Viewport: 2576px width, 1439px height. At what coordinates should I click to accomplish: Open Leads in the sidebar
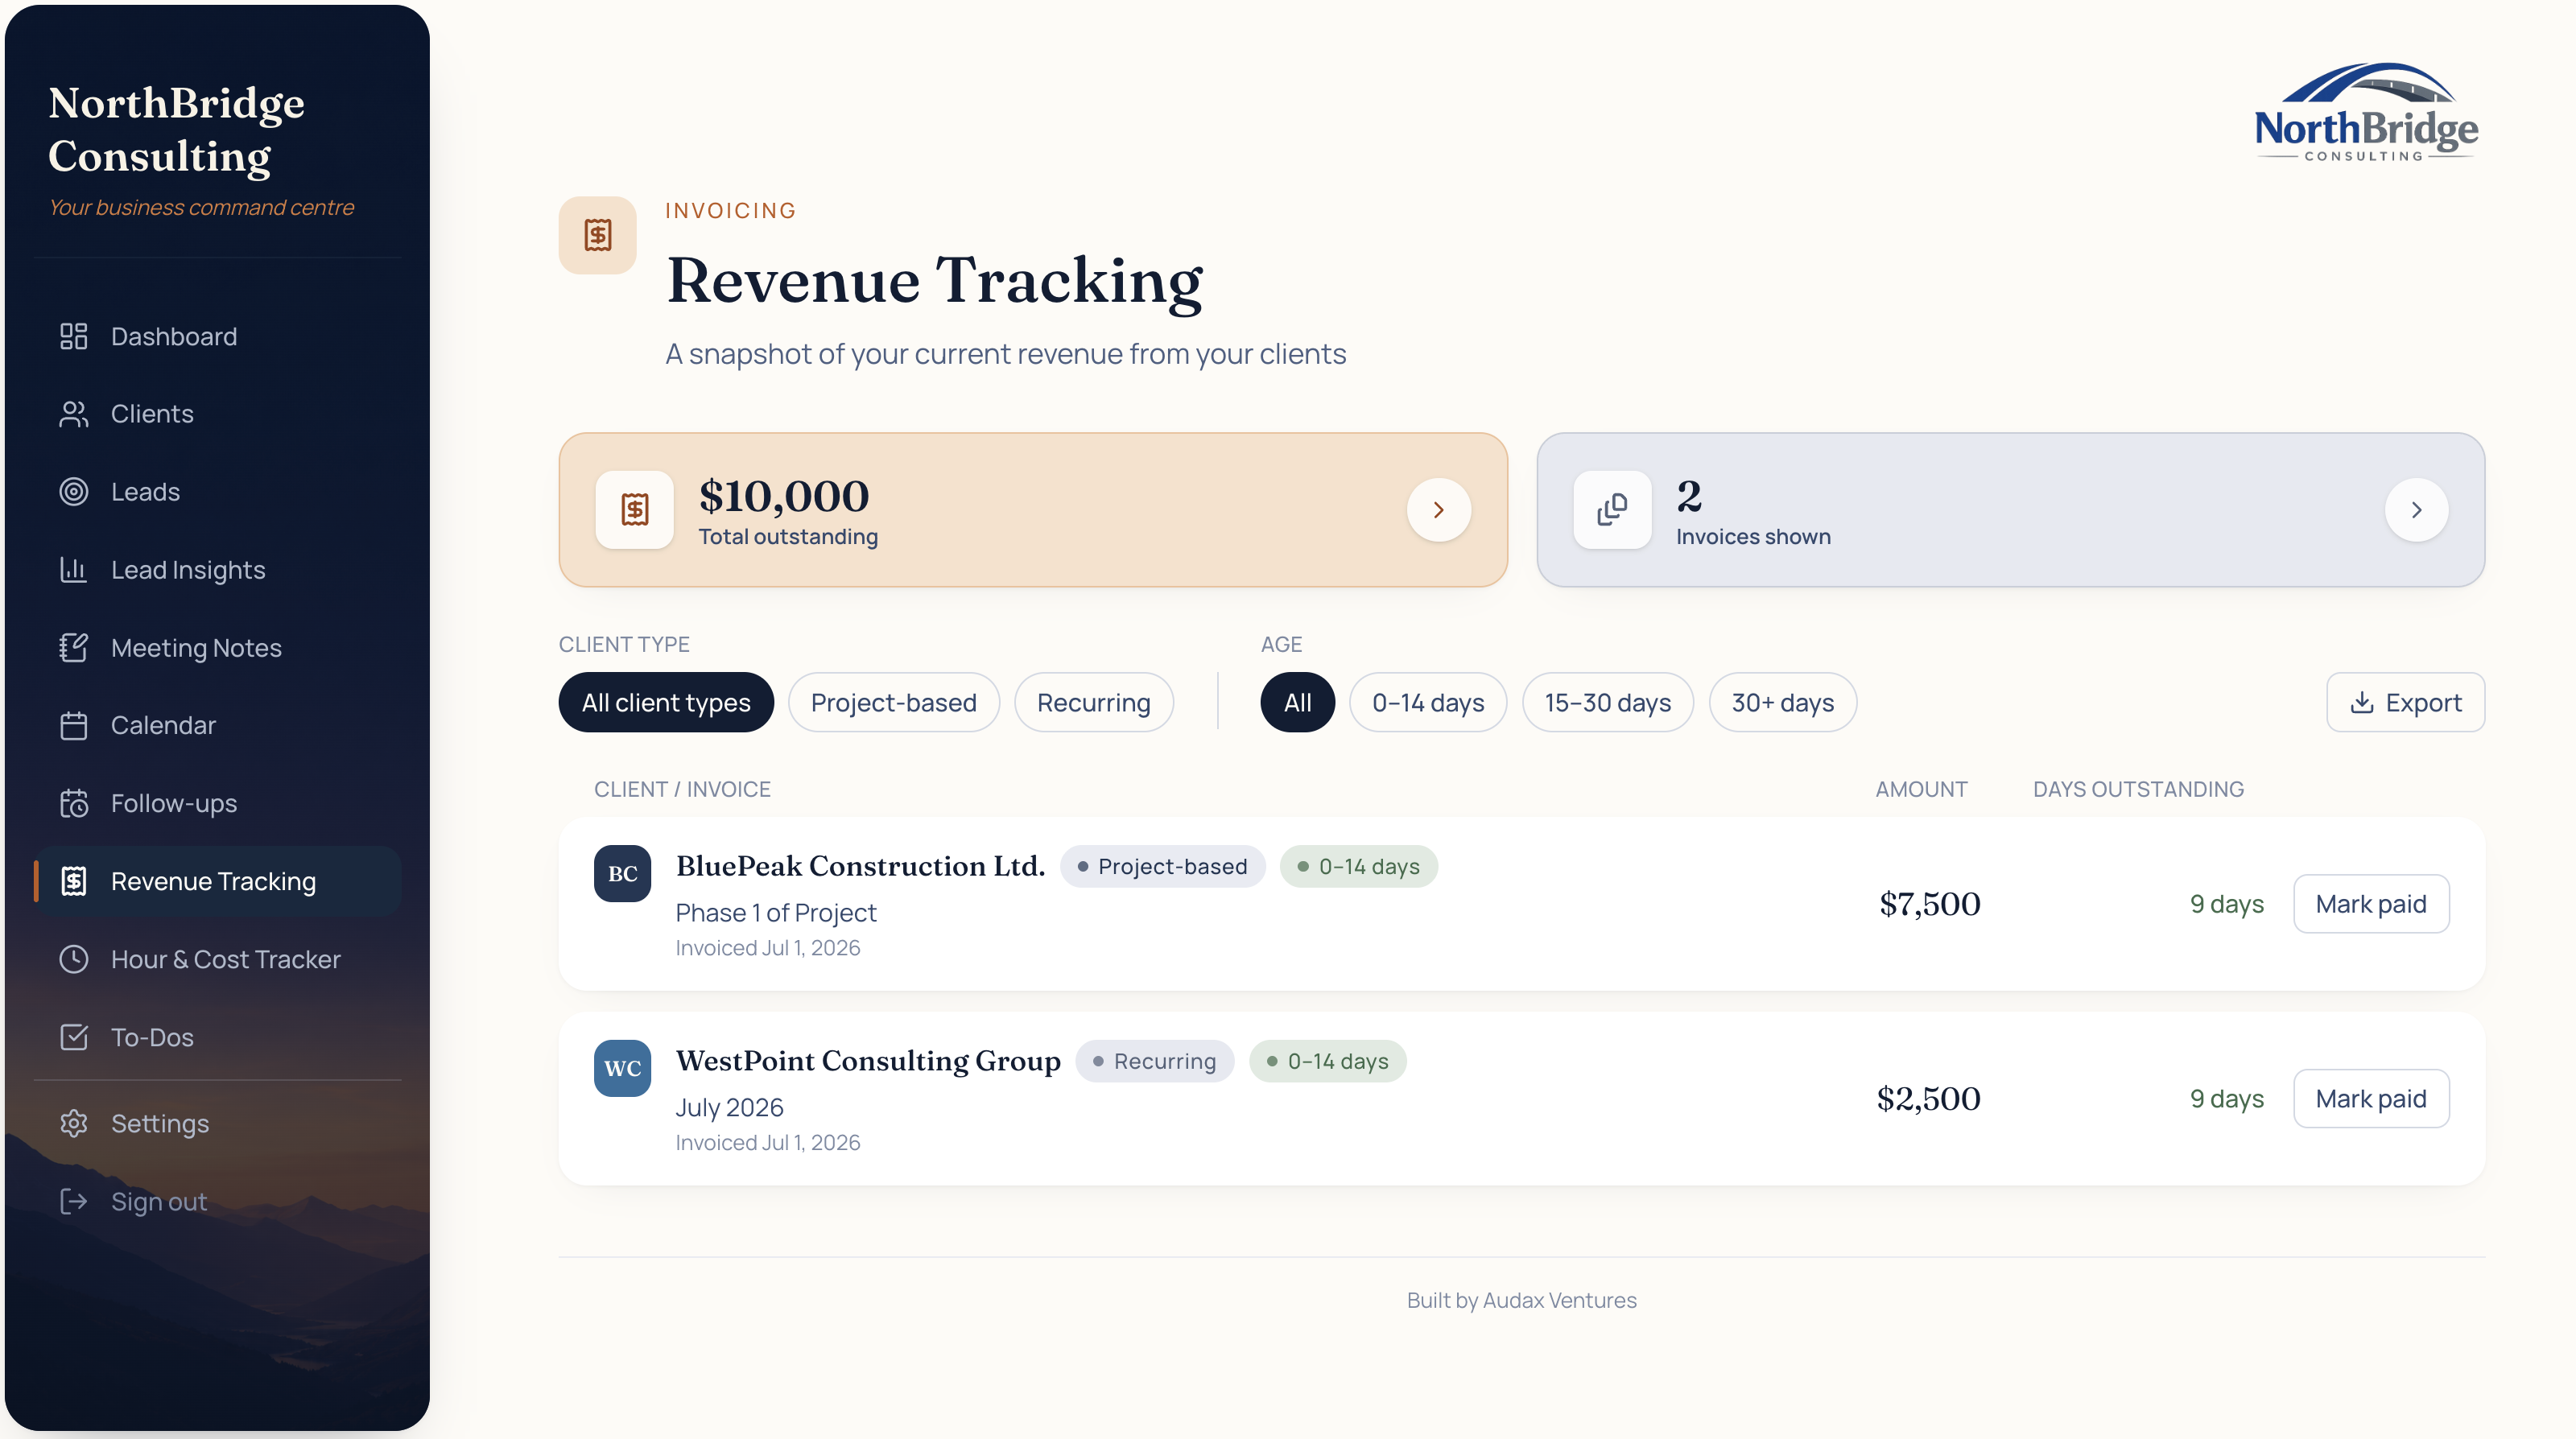(x=218, y=492)
